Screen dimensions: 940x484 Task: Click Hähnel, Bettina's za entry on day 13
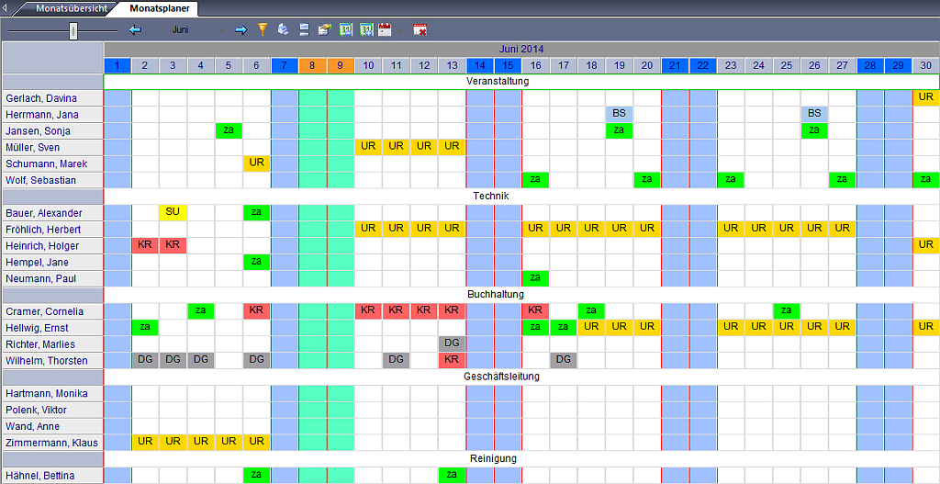452,476
